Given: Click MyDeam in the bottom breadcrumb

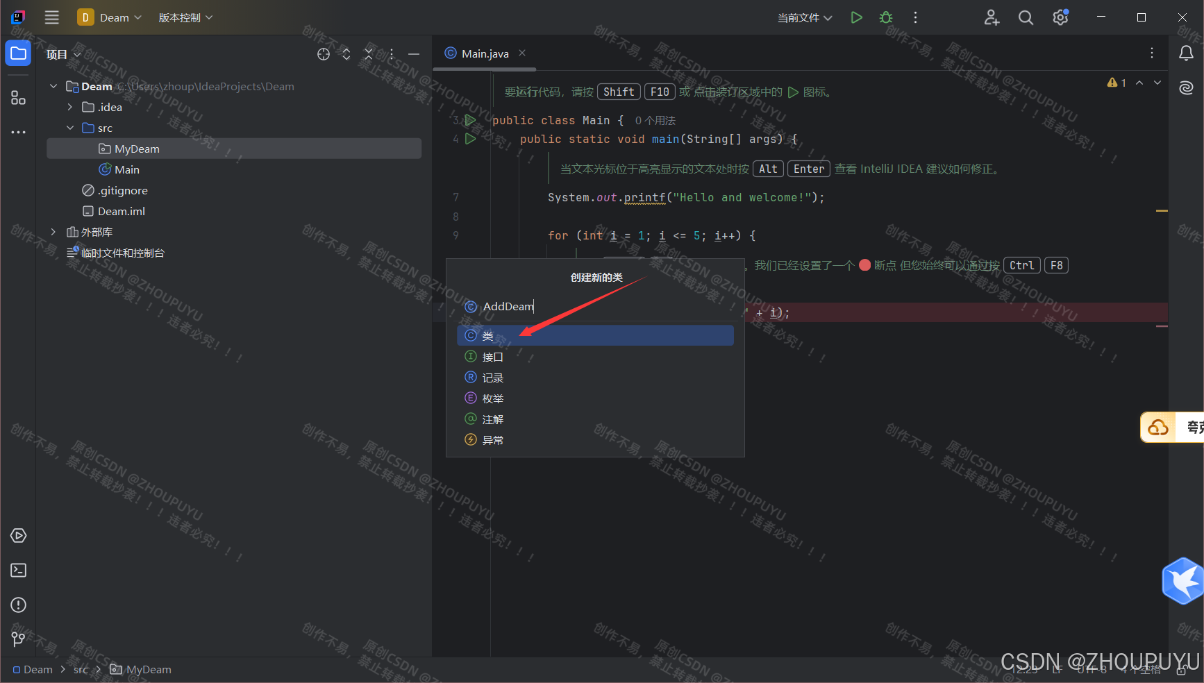Looking at the screenshot, I should (141, 670).
